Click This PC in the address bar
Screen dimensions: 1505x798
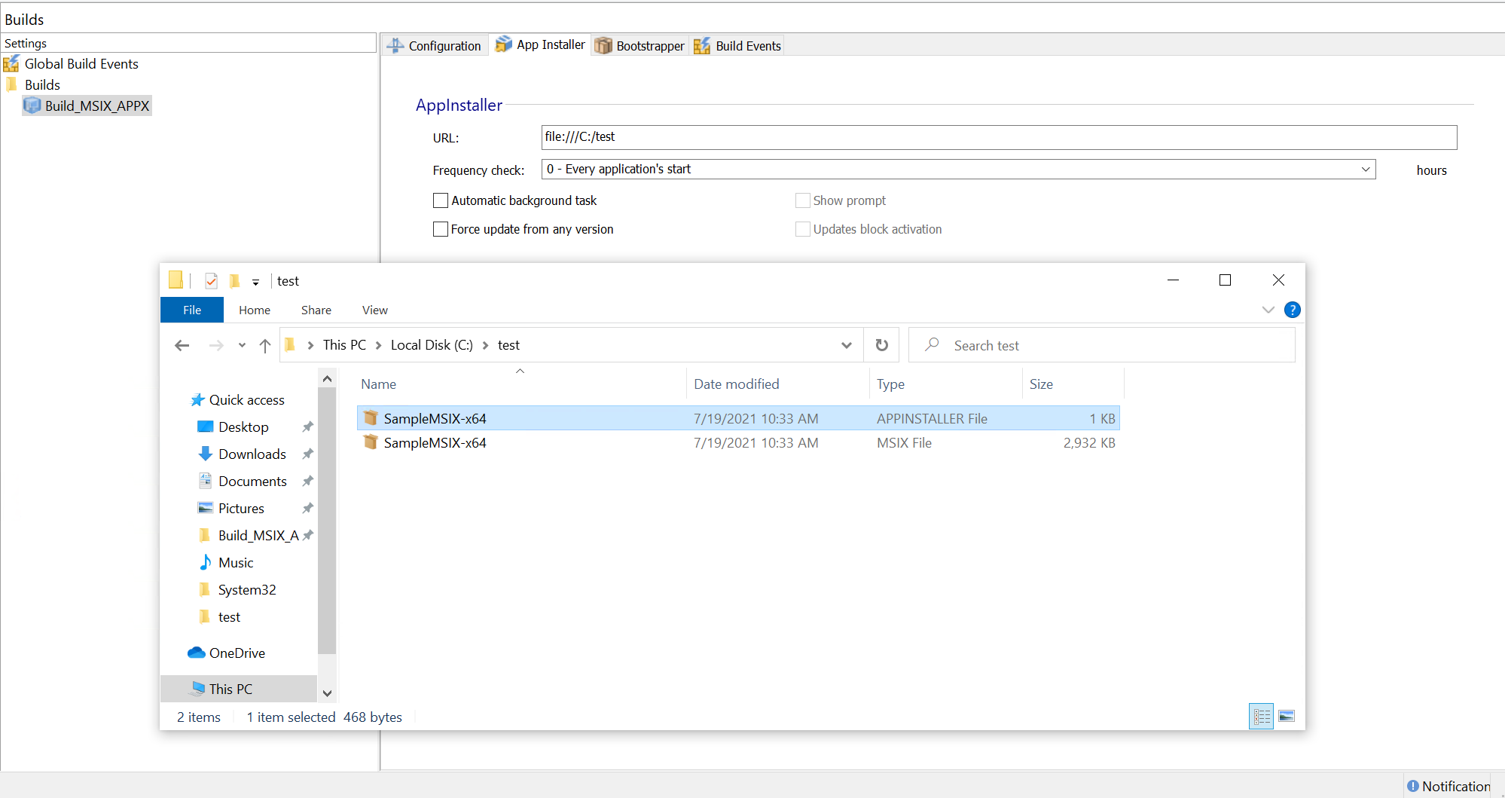344,345
